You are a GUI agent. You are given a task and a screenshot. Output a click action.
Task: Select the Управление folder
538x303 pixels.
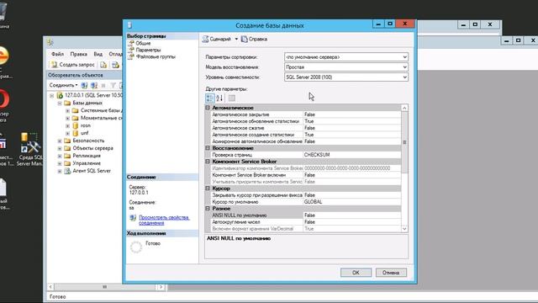(x=87, y=163)
